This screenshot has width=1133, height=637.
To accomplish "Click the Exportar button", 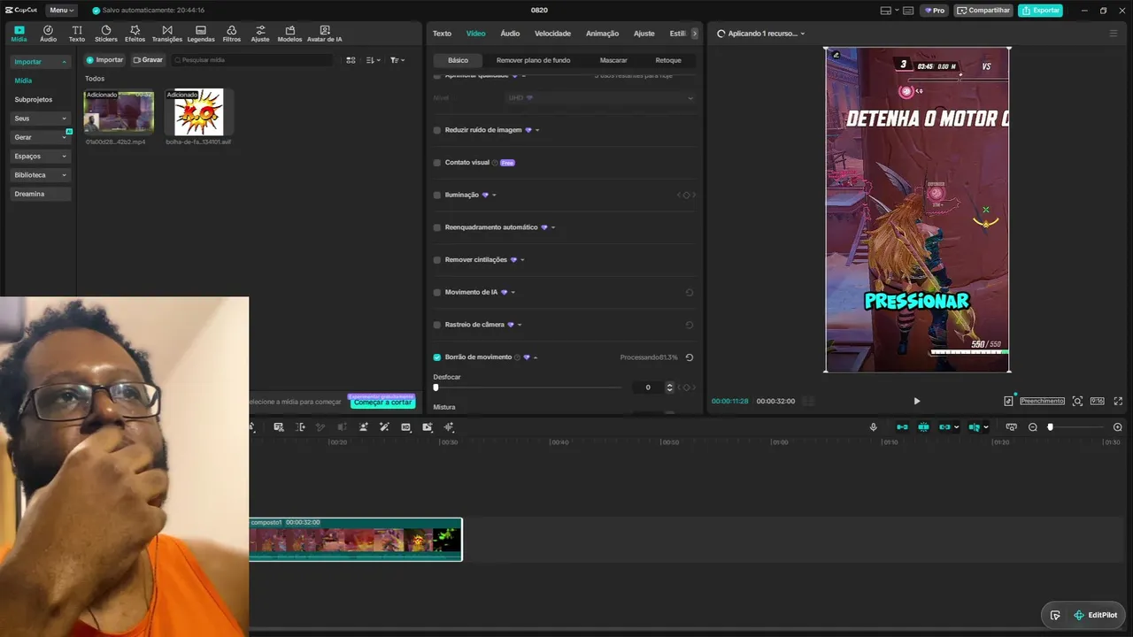I will (1040, 11).
